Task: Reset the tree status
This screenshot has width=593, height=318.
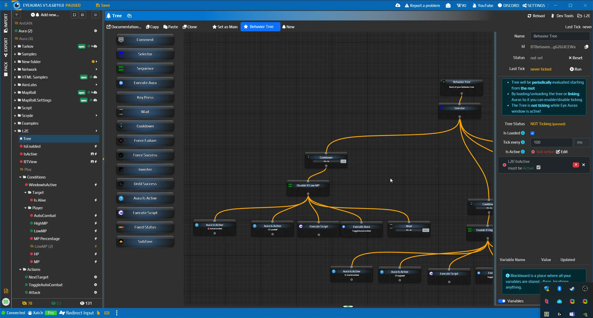Action: tap(575, 58)
